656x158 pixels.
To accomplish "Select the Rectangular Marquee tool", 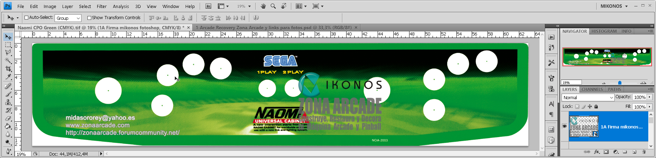I will coord(8,45).
